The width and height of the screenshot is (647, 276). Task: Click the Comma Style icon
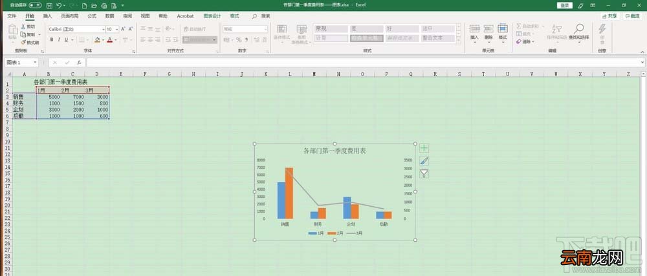pyautogui.click(x=247, y=40)
